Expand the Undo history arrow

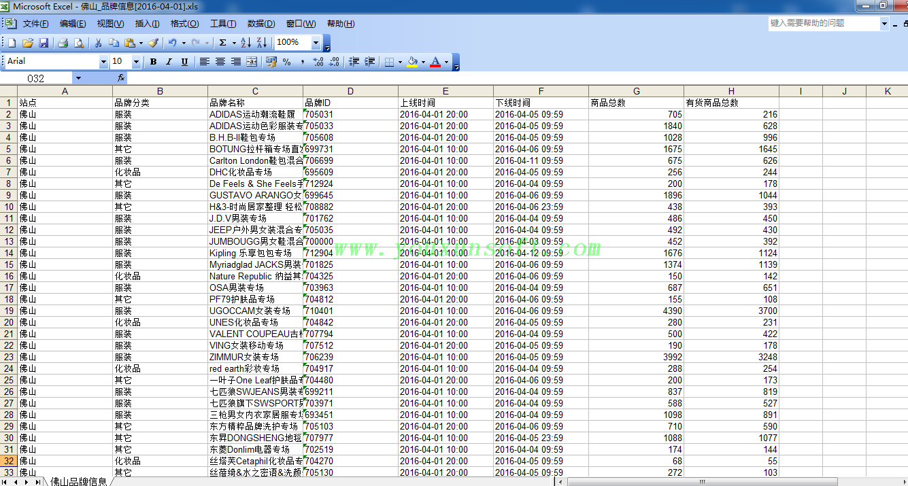coord(184,43)
